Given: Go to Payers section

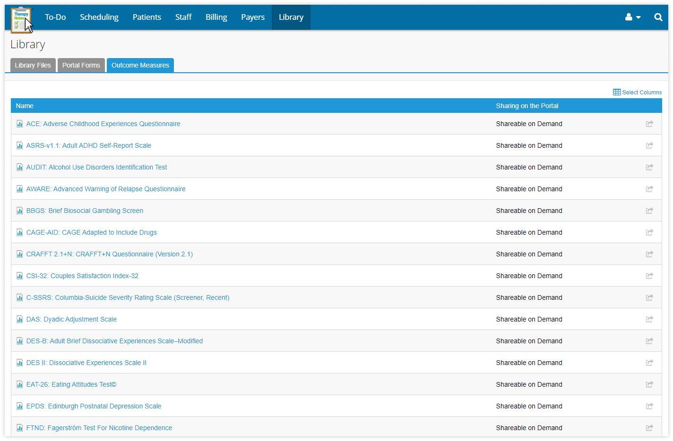Looking at the screenshot, I should point(253,17).
